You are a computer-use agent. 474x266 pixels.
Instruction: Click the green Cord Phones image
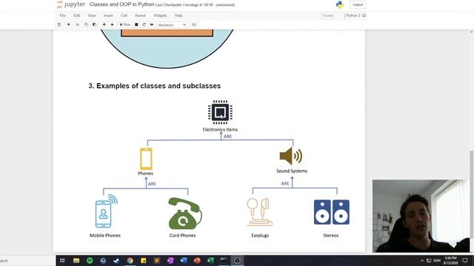185,214
